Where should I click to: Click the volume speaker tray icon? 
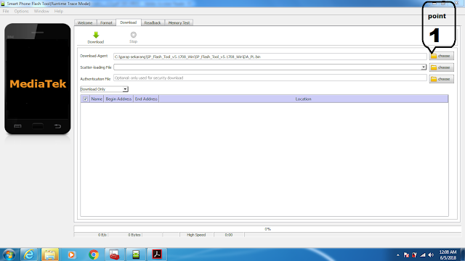pos(431,254)
